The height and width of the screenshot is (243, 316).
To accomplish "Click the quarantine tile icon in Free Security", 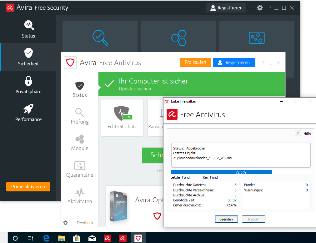I will tap(257, 38).
